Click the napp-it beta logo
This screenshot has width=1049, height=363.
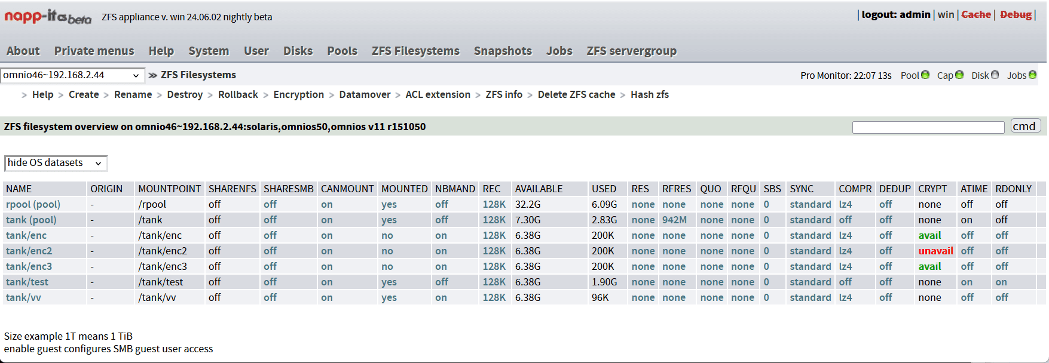[48, 17]
